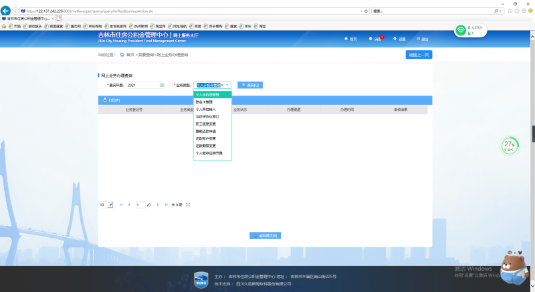The width and height of the screenshot is (535, 292).
Task: Click the browser back arrow button
Action: pos(5,11)
